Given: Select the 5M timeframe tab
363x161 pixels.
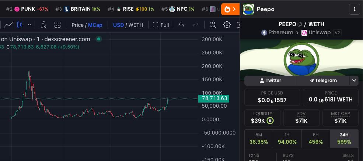Looking at the screenshot, I should [x=259, y=139].
